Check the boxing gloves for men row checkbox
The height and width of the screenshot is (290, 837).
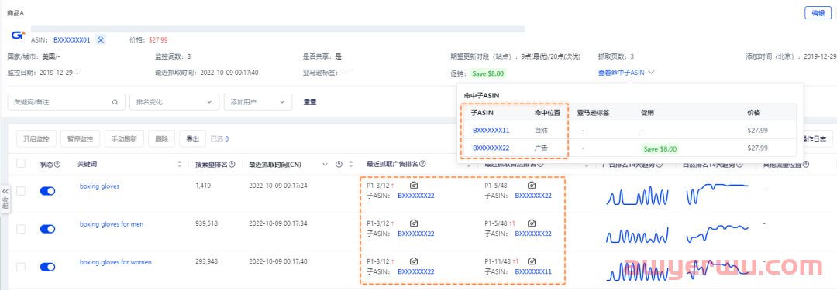(x=21, y=229)
